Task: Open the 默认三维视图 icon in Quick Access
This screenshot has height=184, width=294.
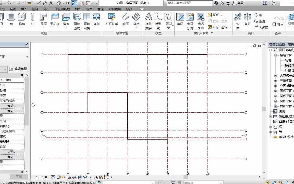Action: coord(59,3)
